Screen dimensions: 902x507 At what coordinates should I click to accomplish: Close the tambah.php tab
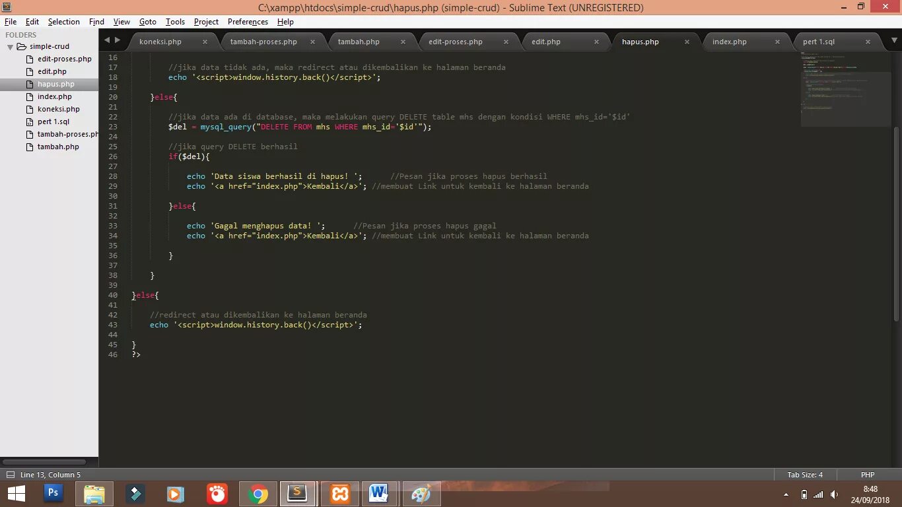point(403,42)
